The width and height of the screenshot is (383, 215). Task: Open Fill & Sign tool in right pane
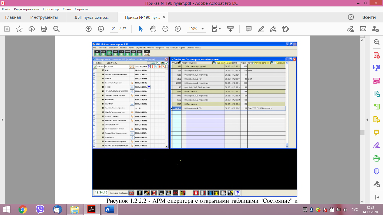[377, 145]
